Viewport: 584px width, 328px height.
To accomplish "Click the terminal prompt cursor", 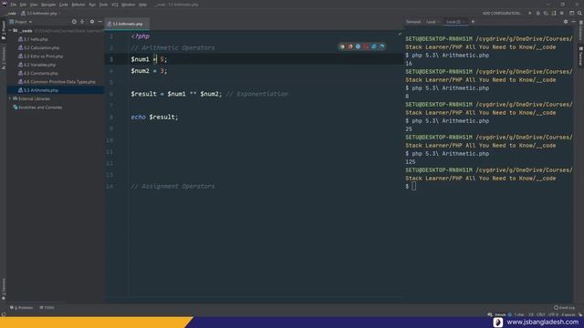I will (413, 186).
